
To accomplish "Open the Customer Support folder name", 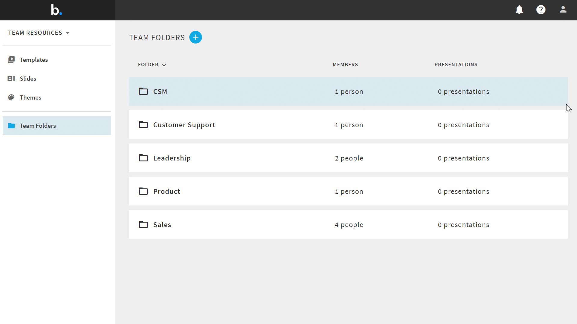I will pos(184,125).
